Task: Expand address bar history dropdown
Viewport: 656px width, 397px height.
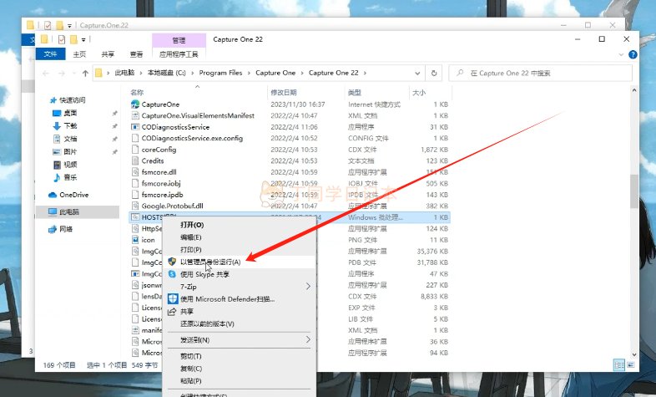Action: [417, 74]
